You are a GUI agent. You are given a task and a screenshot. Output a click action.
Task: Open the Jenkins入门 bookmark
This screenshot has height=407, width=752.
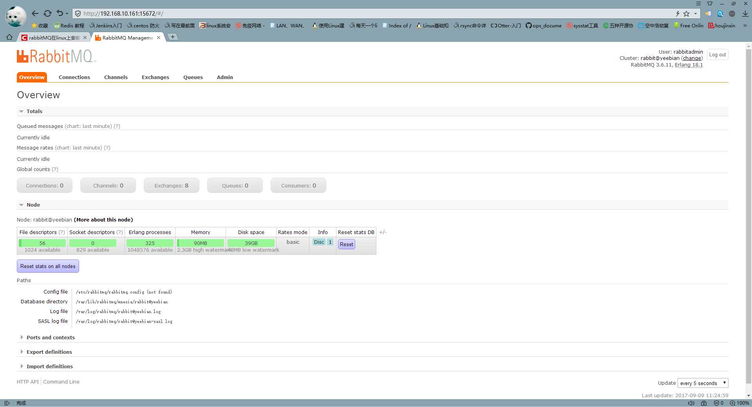[x=106, y=25]
